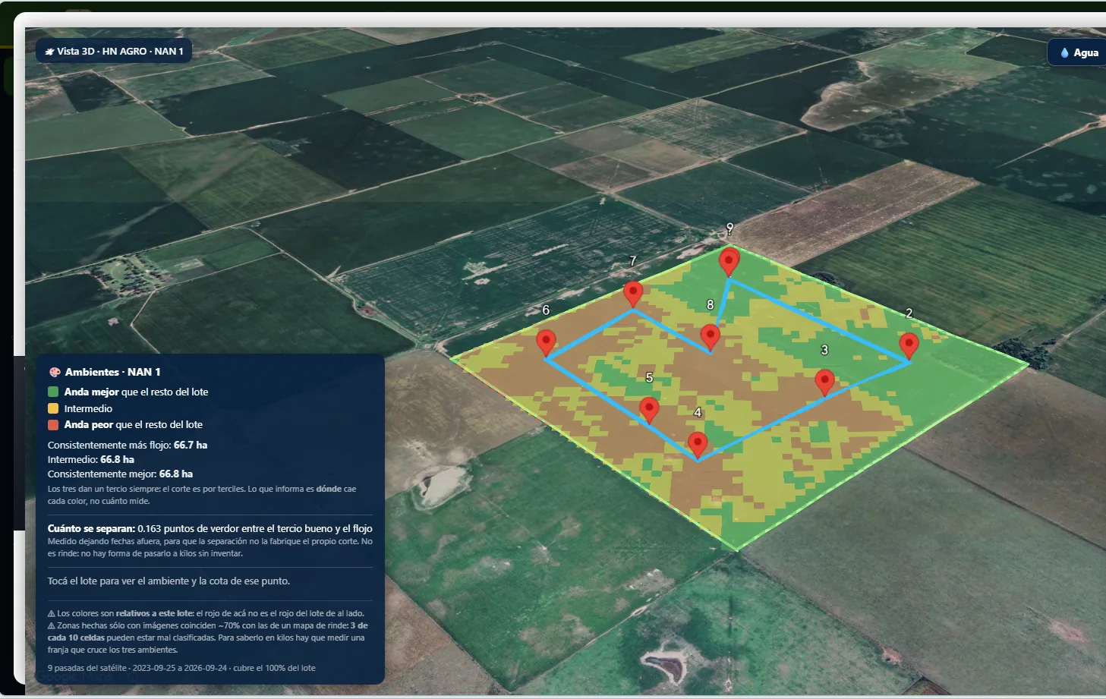Click the red map pin labeled 2
Screen dimensions: 1106x699
click(909, 345)
